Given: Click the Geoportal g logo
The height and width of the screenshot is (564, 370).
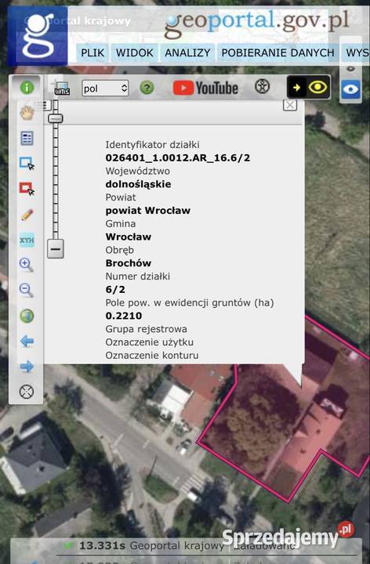Looking at the screenshot, I should pos(38,35).
